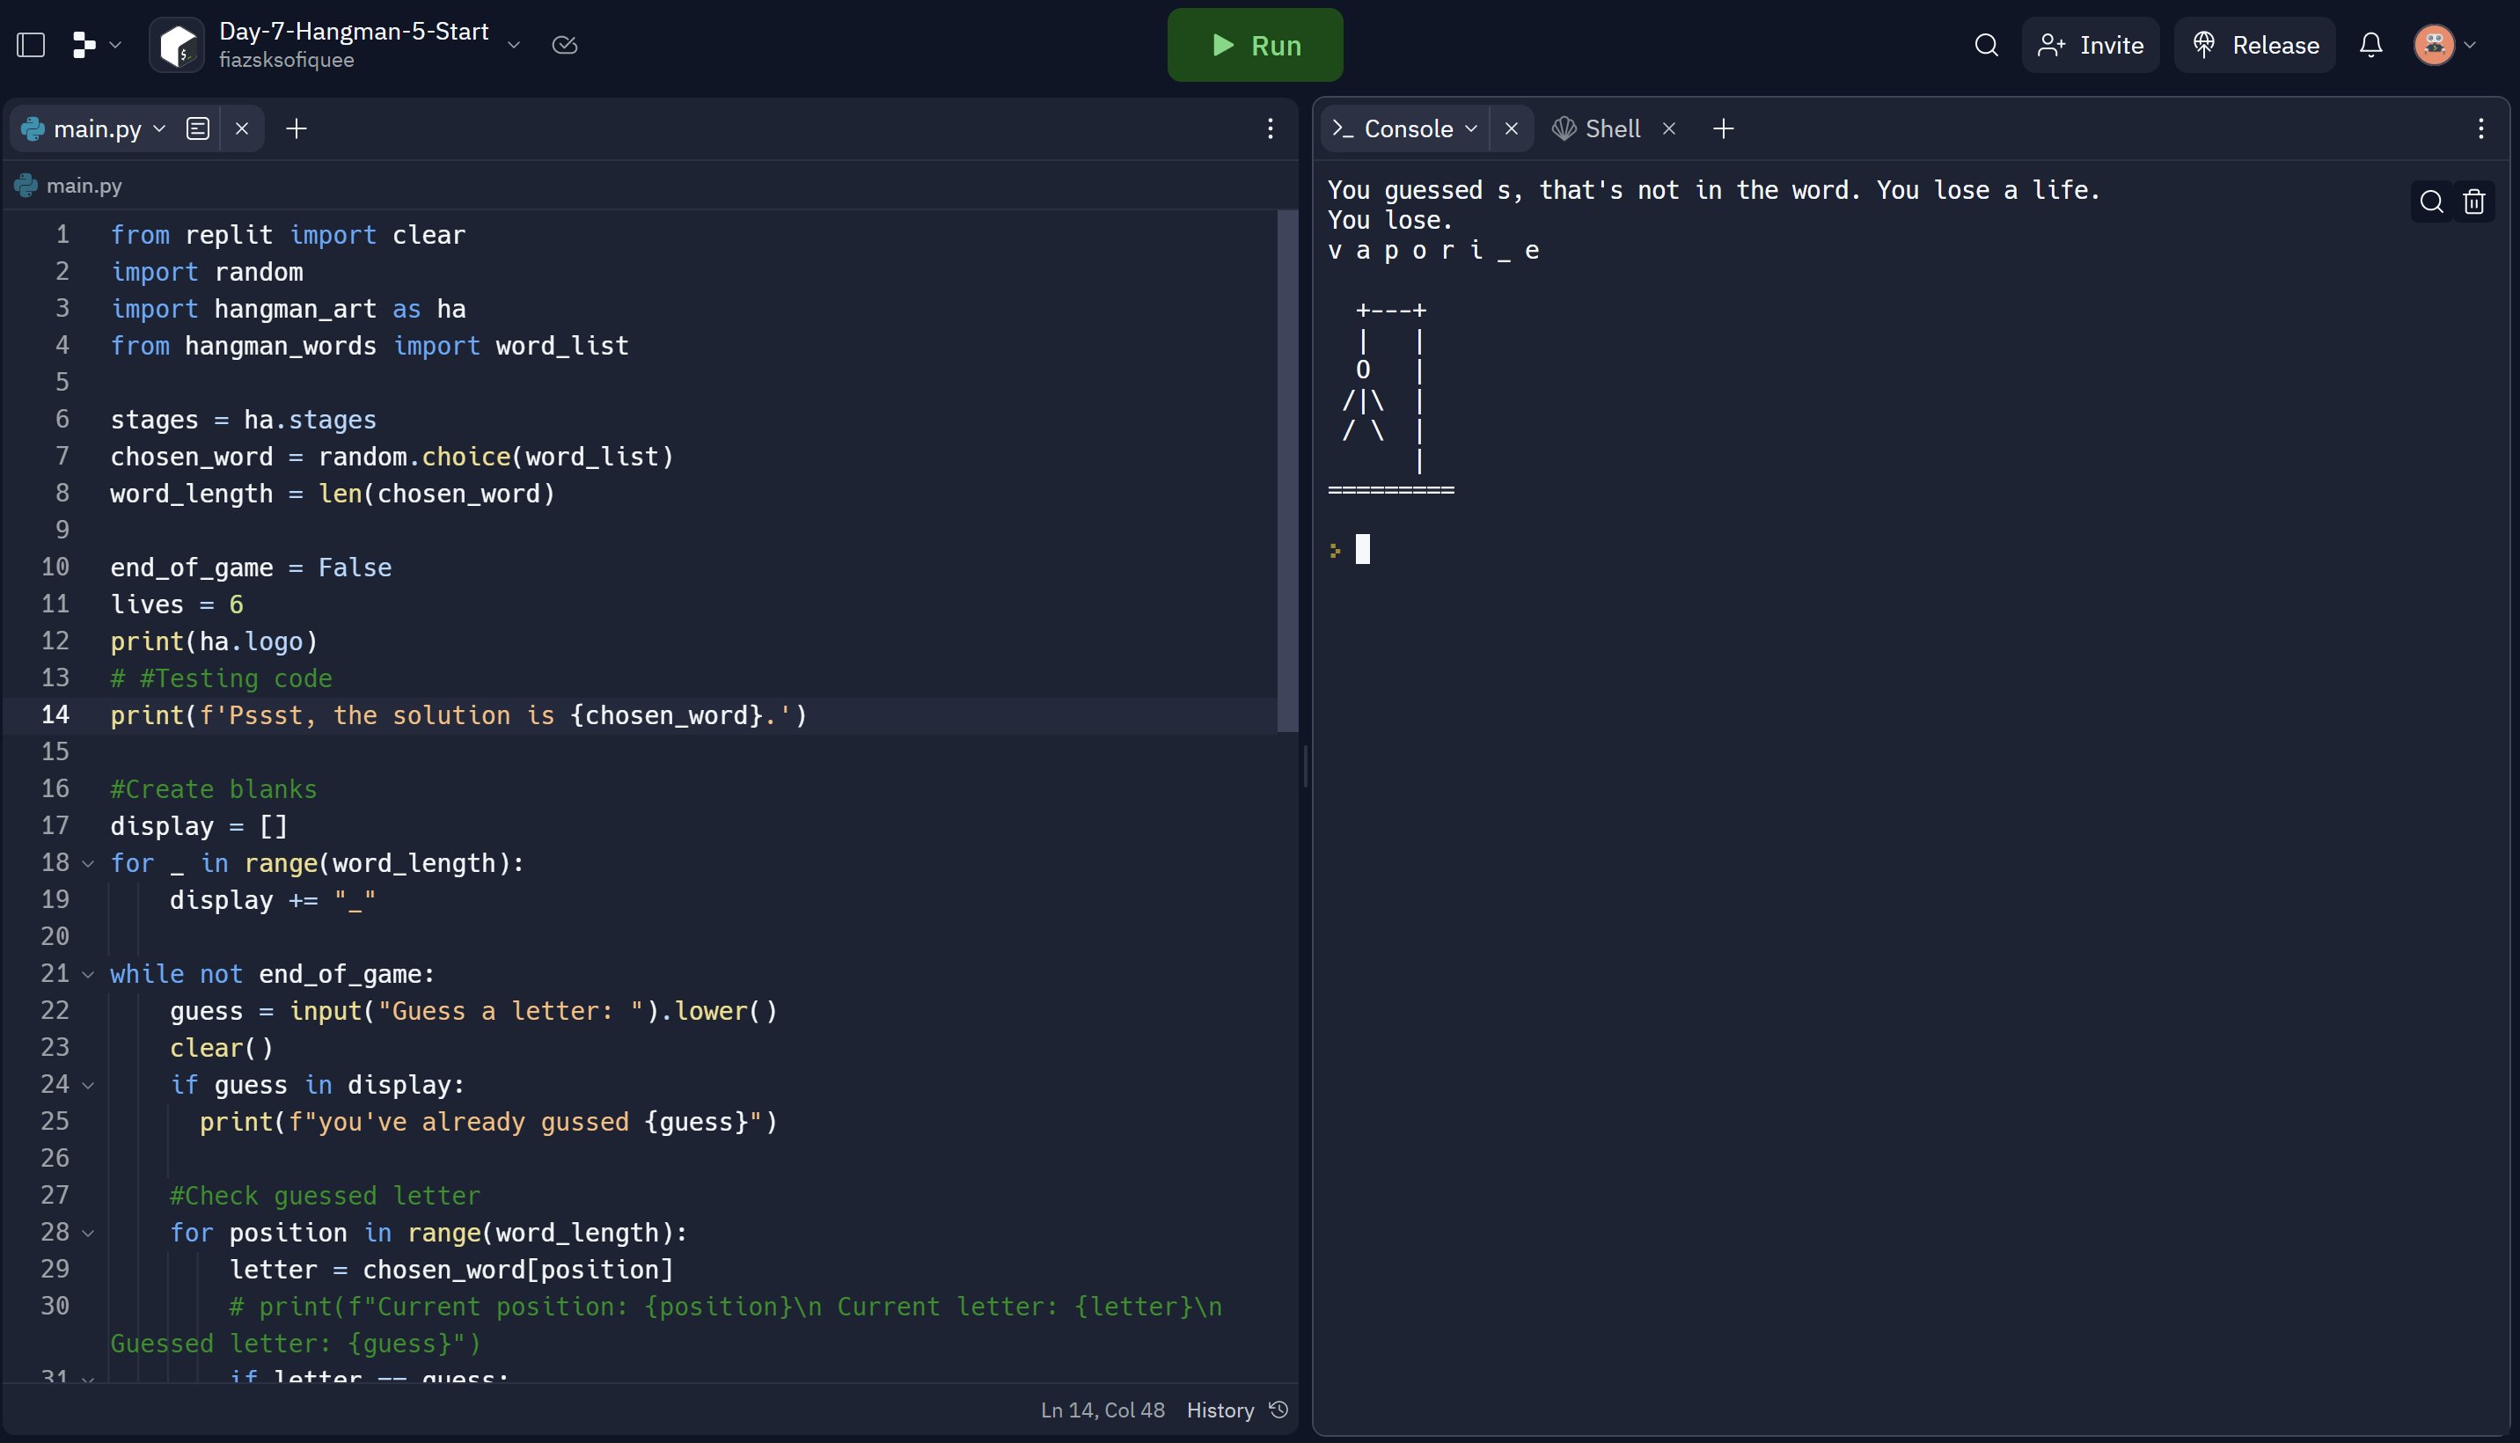Open editor pane three-dot menu
Screen dimensions: 2520x1443
[x=1270, y=128]
